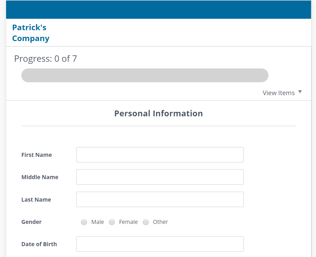Screen dimensions: 316x257
Task: Click the First Name field label
Action: click(36, 155)
